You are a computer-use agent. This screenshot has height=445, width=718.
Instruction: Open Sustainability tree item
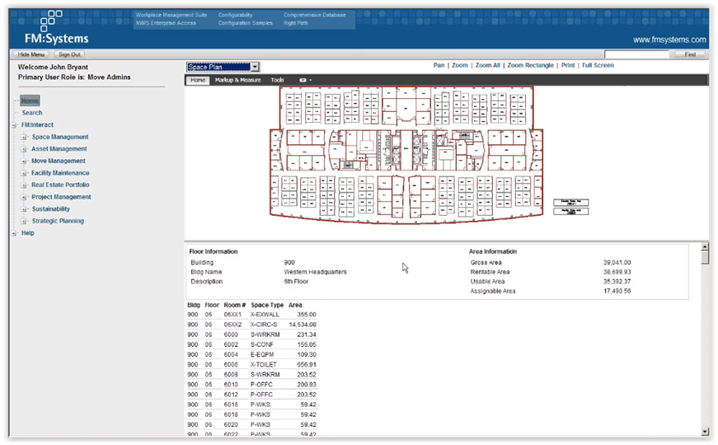[51, 208]
